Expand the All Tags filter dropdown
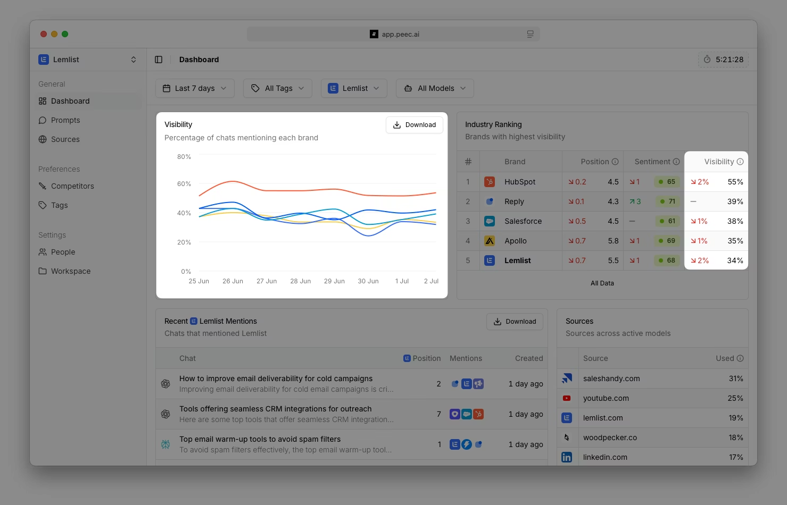This screenshot has height=505, width=787. coord(278,88)
